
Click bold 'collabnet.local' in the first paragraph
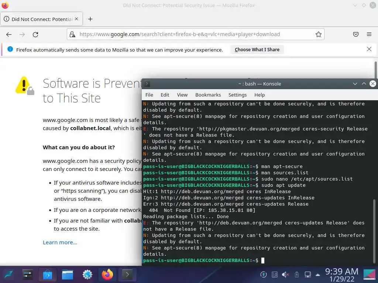point(90,128)
